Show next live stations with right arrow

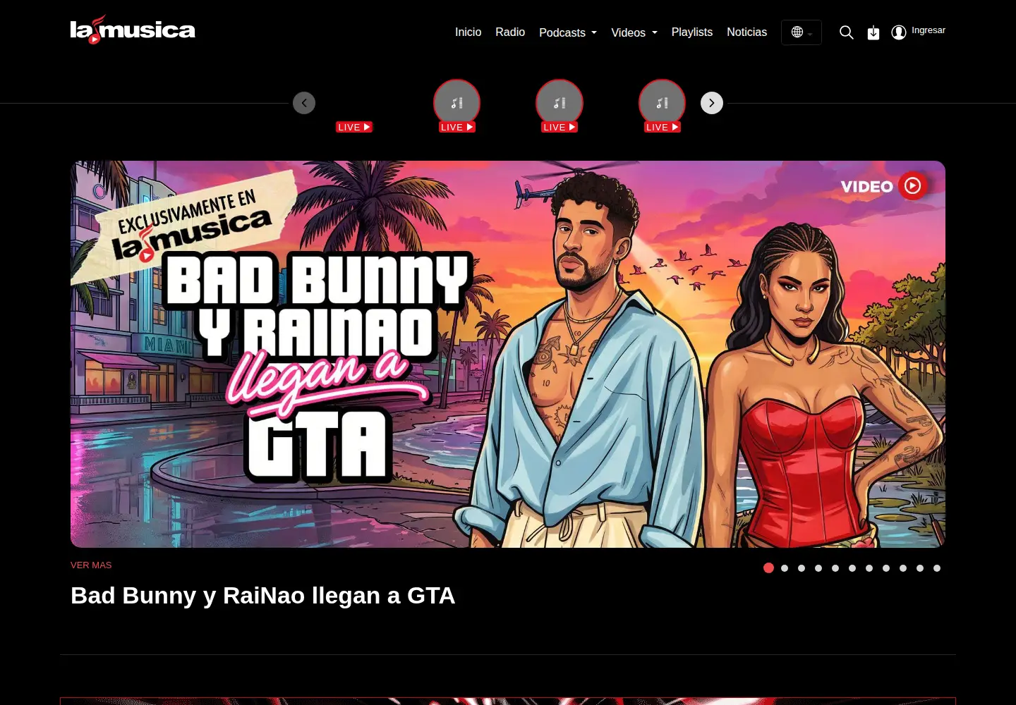(x=712, y=103)
